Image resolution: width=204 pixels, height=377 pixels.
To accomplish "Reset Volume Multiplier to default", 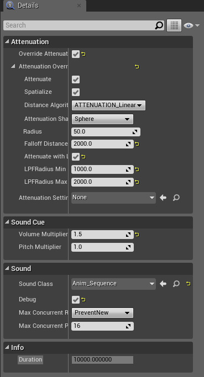I will [x=137, y=235].
